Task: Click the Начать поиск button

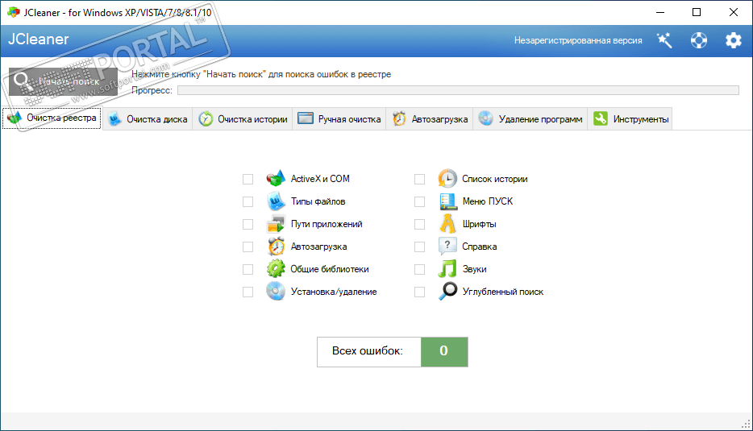Action: tap(64, 81)
